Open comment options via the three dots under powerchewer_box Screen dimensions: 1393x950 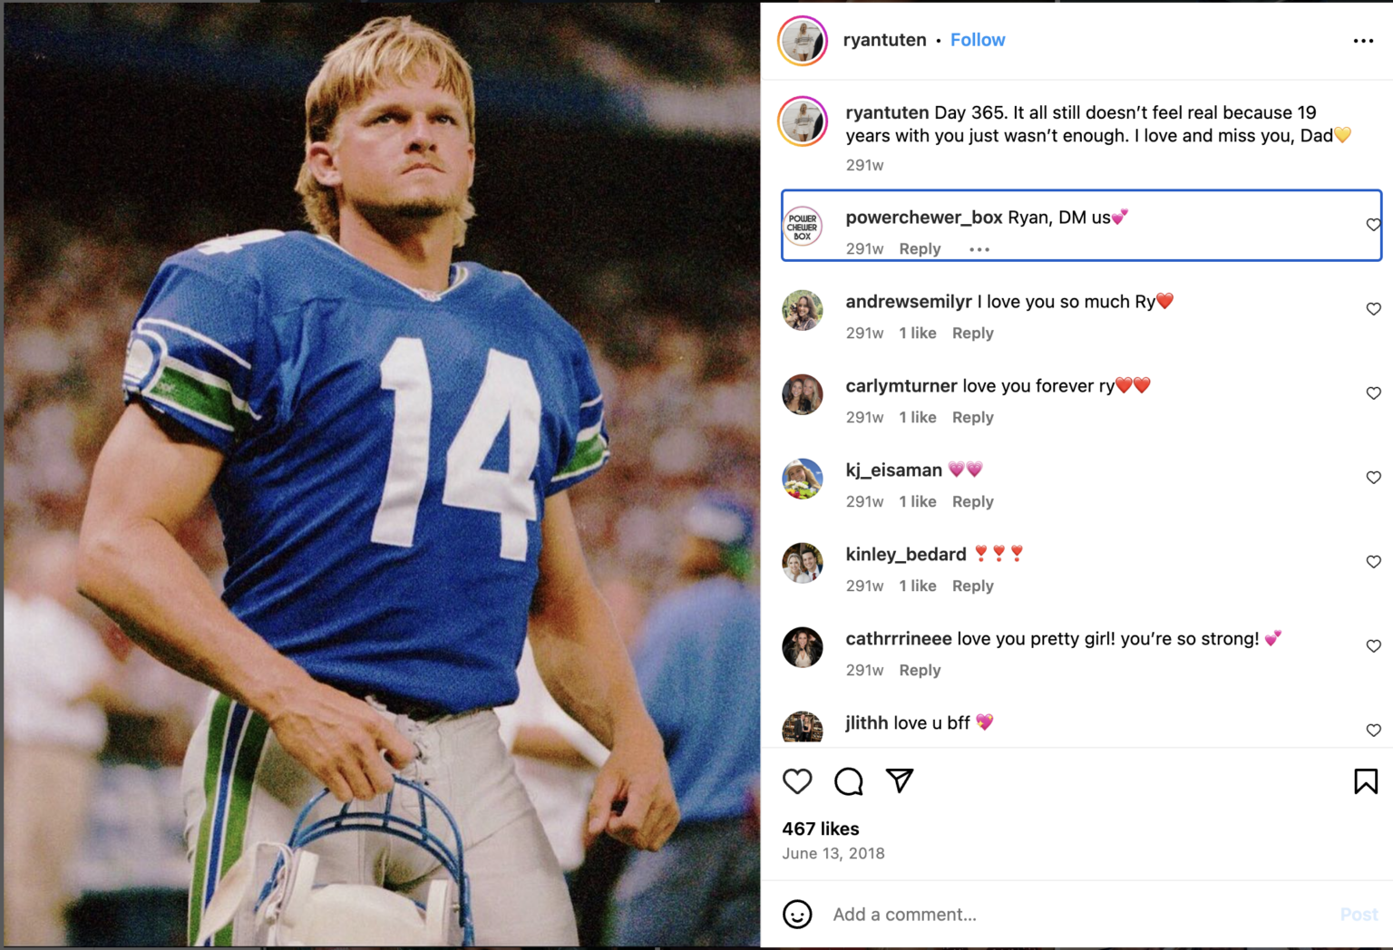click(979, 248)
